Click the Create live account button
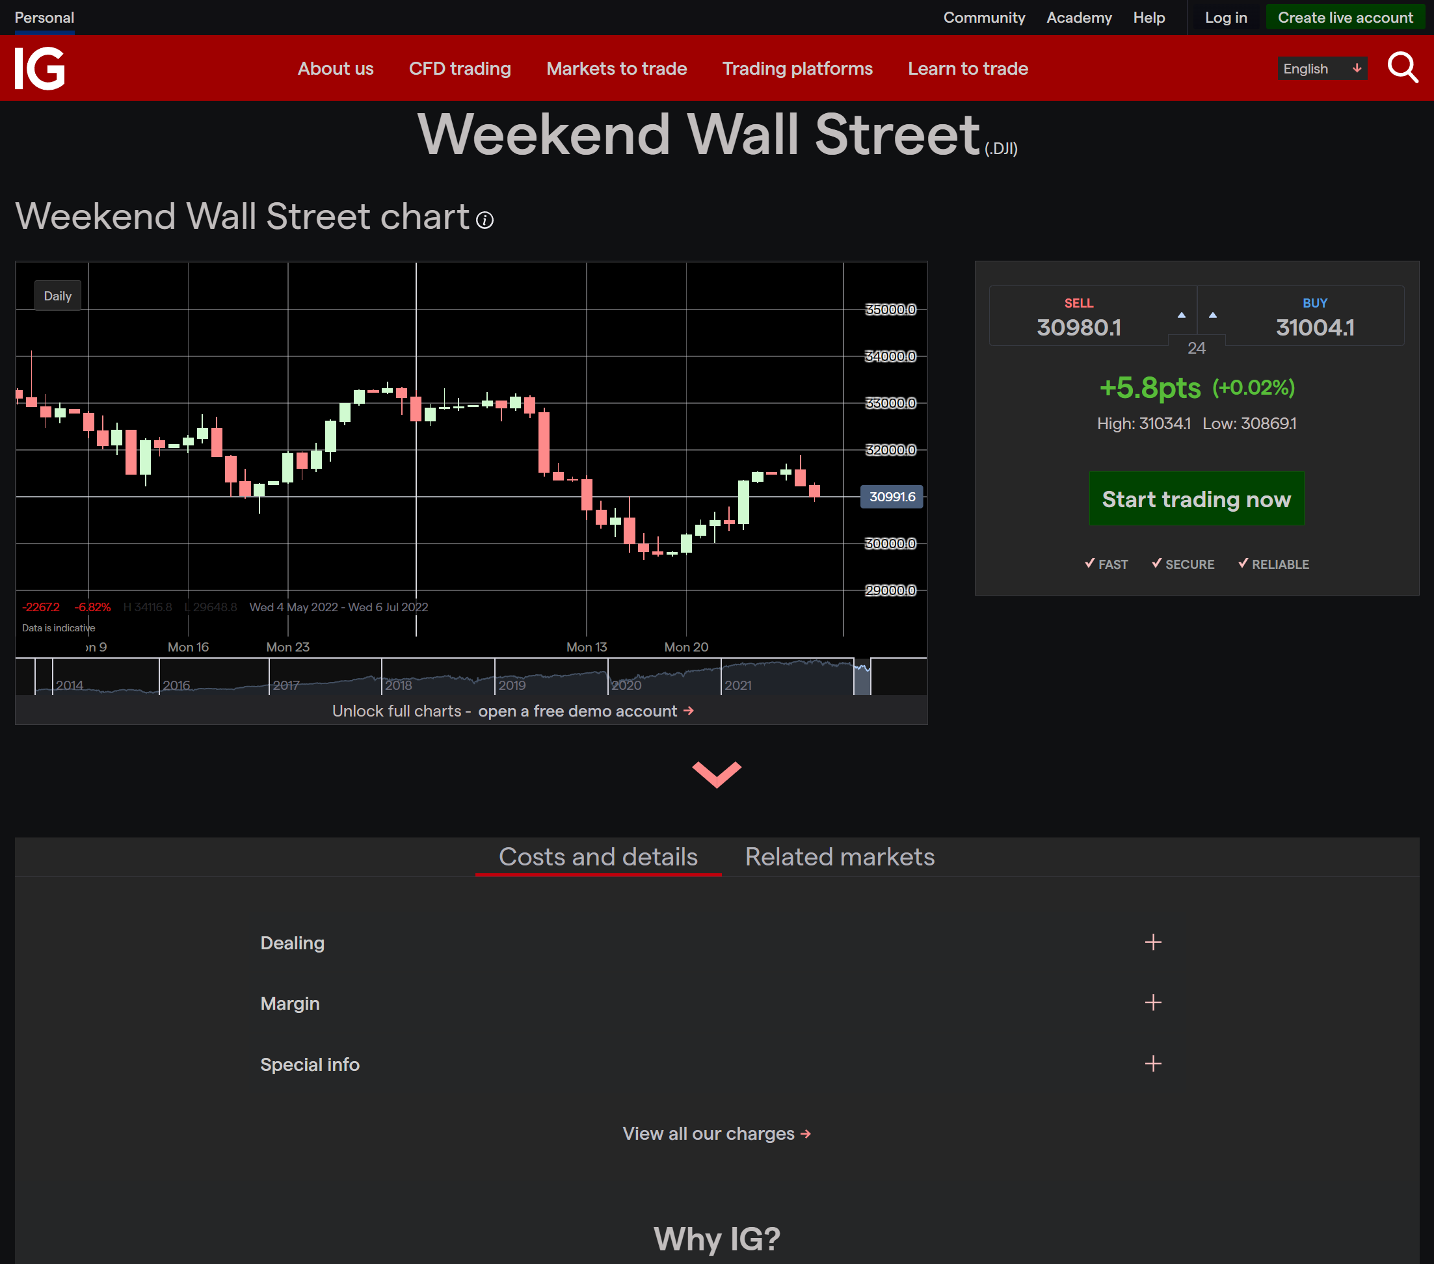Screen dimensions: 1434x1264 pyautogui.click(x=1344, y=18)
